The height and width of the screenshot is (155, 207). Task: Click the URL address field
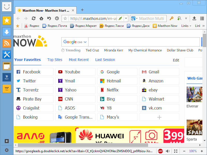pos(93,18)
